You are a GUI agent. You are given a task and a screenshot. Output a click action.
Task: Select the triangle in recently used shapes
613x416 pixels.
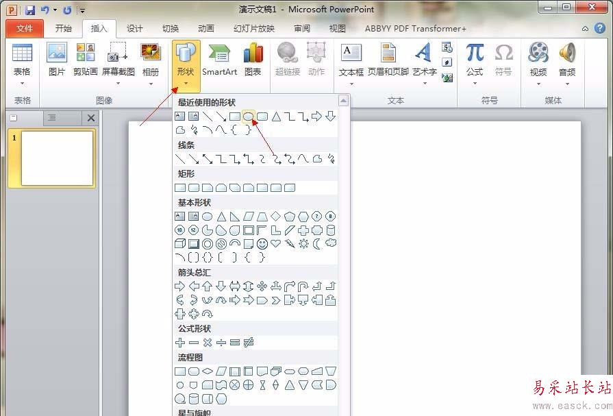[x=277, y=117]
